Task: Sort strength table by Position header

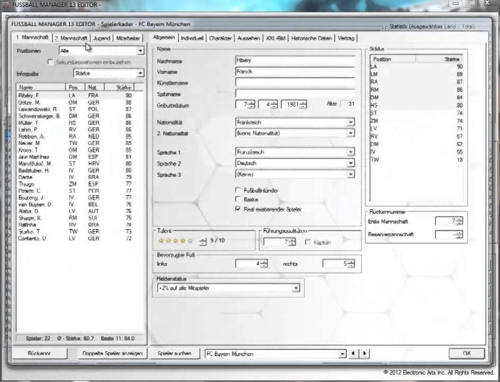Action: coord(393,59)
